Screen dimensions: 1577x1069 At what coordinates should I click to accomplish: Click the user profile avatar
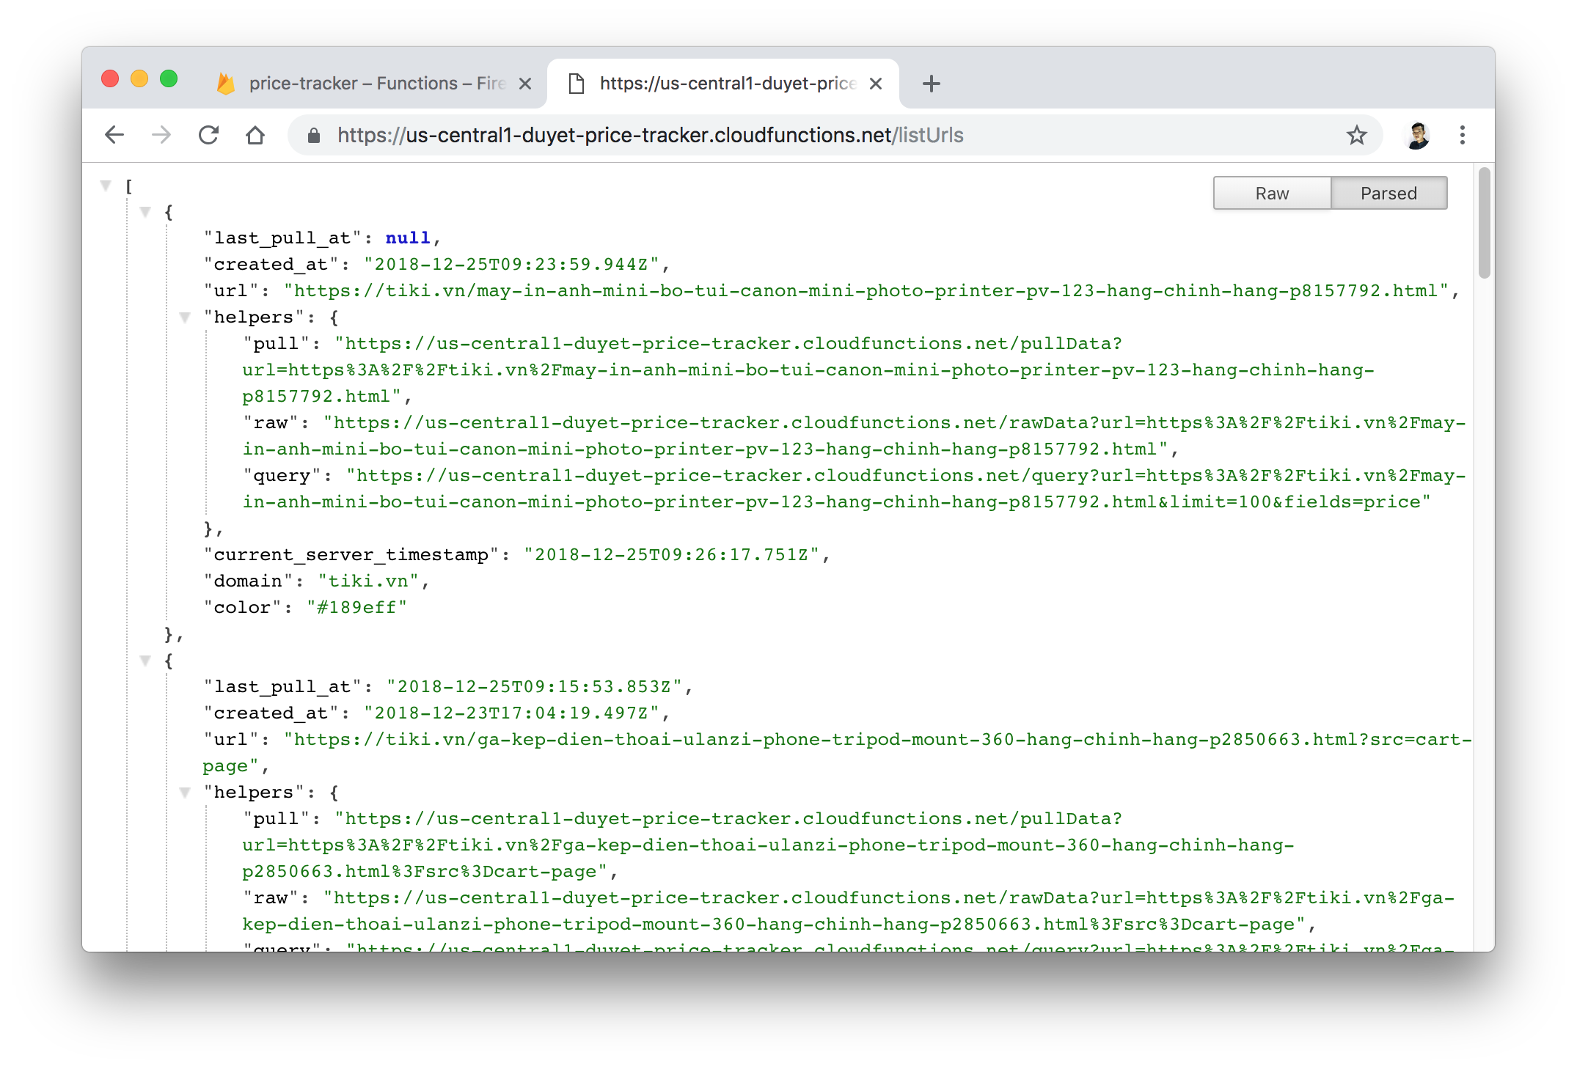1417,135
